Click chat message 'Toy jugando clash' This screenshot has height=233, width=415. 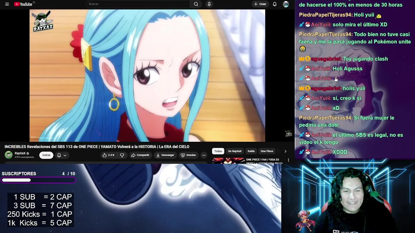tap(365, 59)
